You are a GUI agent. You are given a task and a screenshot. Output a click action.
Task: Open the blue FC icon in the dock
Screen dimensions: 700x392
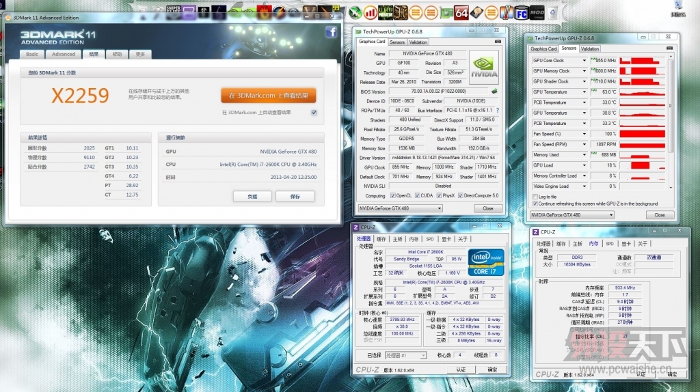[x=522, y=14]
